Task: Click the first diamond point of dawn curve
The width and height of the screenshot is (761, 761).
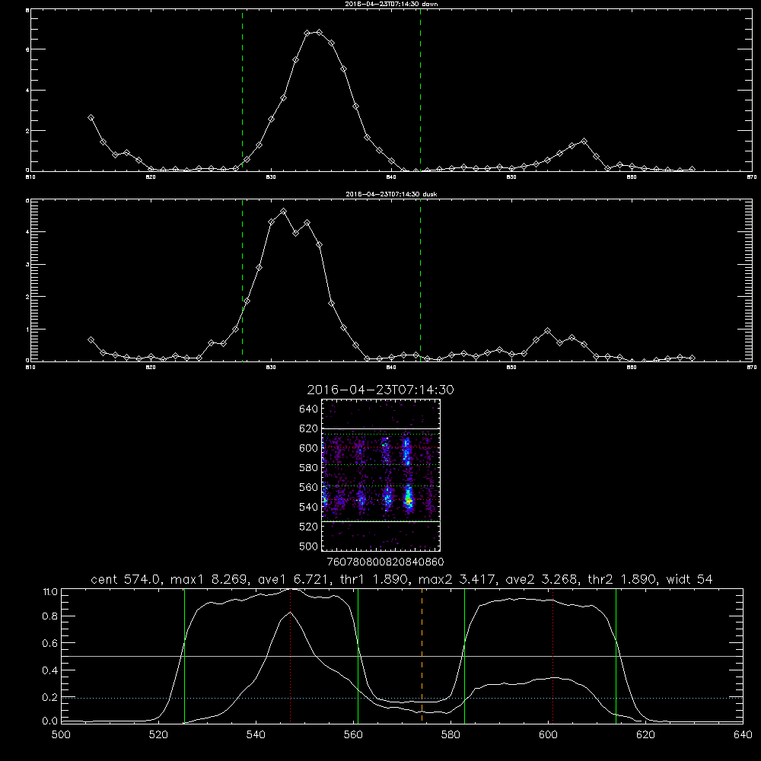Action: pos(91,117)
